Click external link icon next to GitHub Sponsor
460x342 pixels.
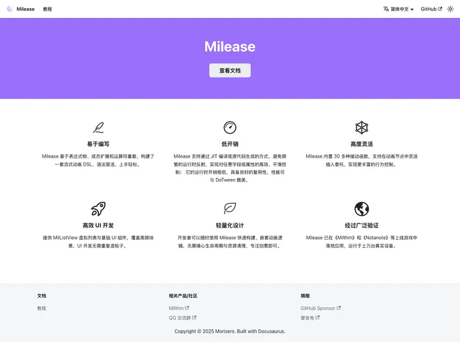pos(339,308)
